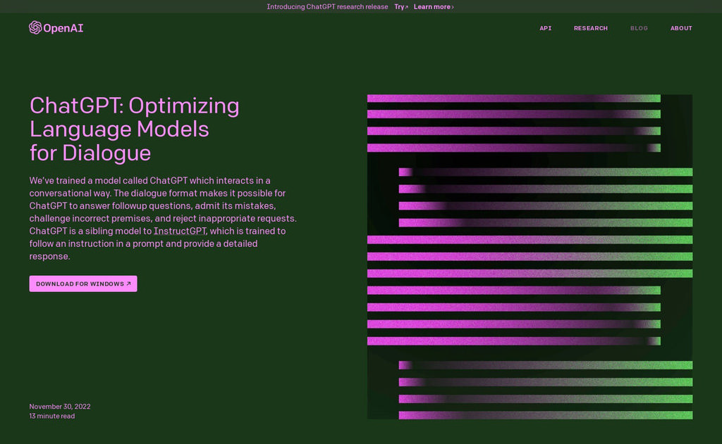This screenshot has height=444, width=722.
Task: Open the InstructGPT hyperlink
Action: tap(180, 231)
